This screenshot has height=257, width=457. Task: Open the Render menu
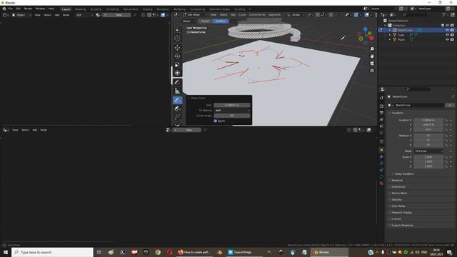point(28,9)
